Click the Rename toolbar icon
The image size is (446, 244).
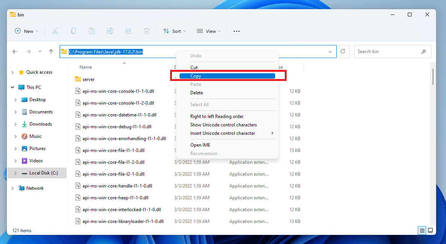coord(110,31)
